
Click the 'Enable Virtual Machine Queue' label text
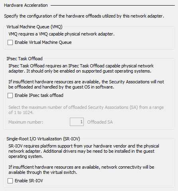pyautogui.click(x=43, y=42)
